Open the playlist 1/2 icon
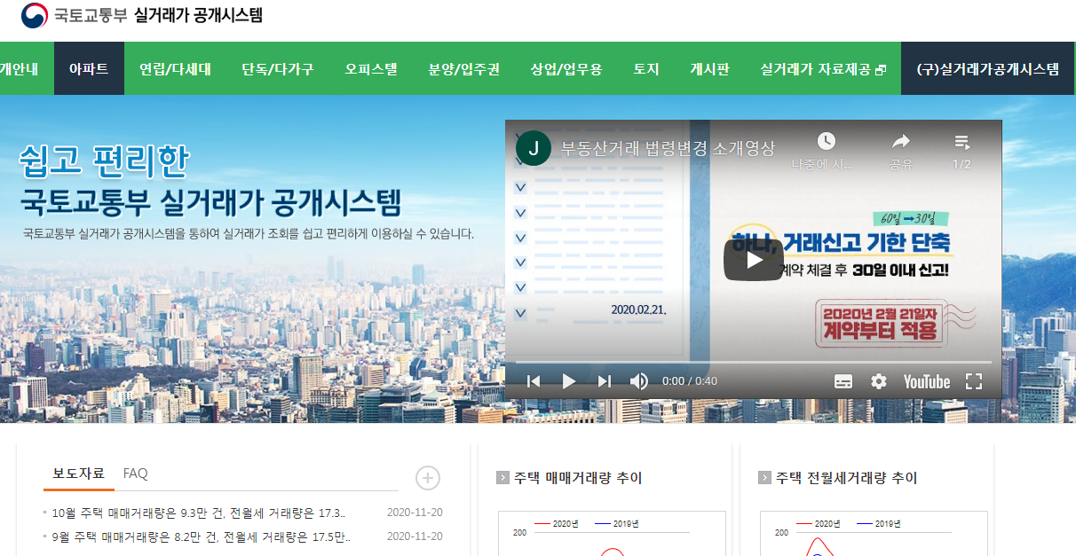Image resolution: width=1076 pixels, height=556 pixels. tap(962, 141)
